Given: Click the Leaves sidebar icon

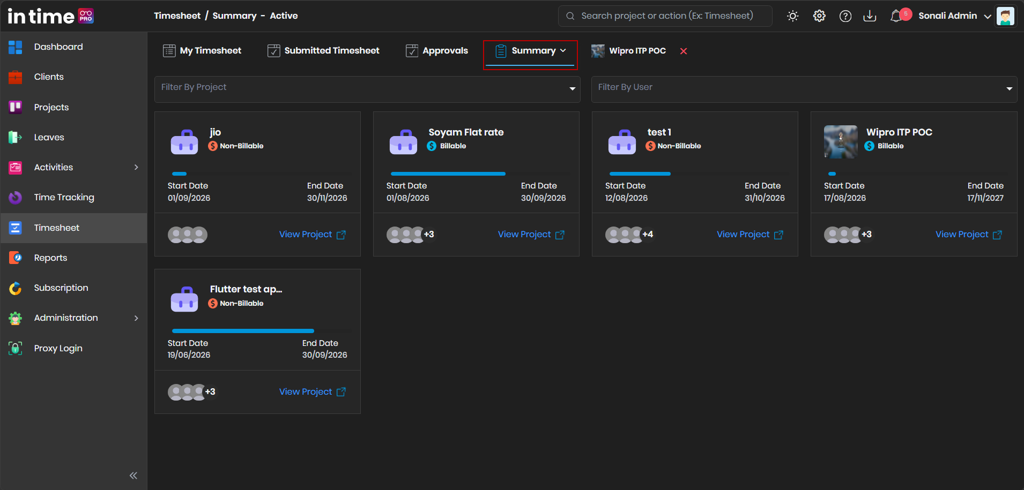Looking at the screenshot, I should tap(16, 137).
